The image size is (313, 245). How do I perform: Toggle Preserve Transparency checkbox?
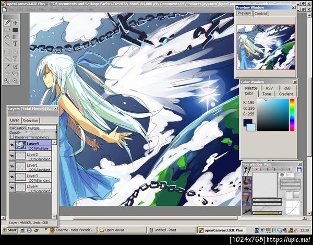pyautogui.click(x=12, y=137)
